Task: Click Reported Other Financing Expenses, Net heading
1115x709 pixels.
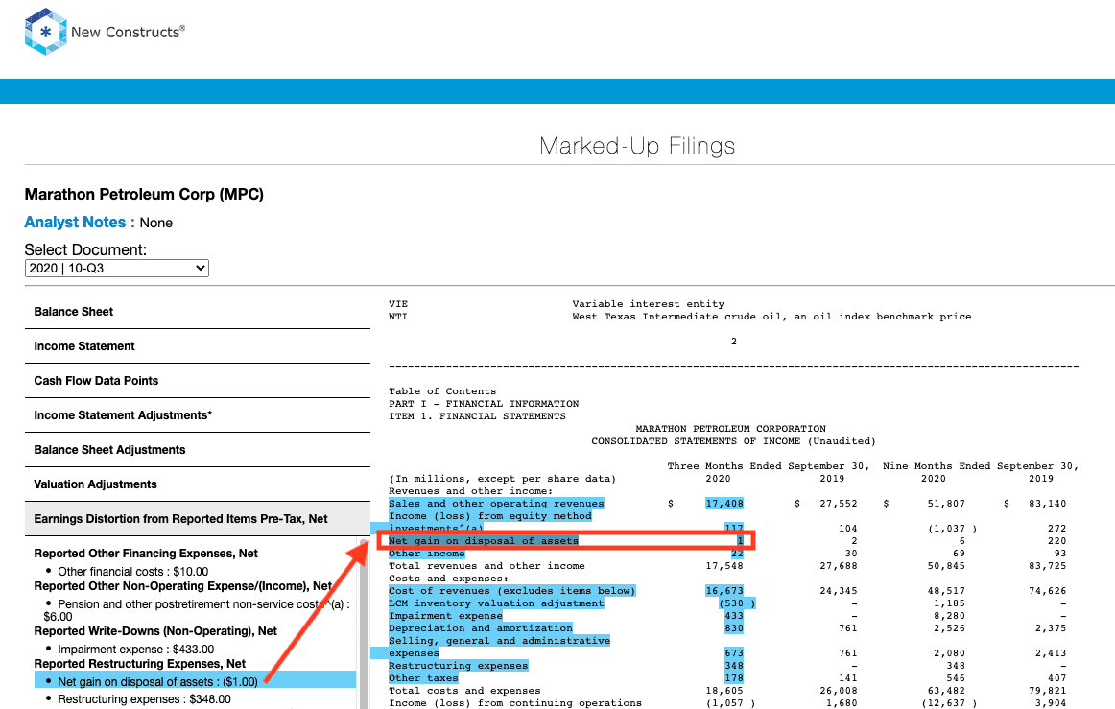Action: click(x=146, y=554)
